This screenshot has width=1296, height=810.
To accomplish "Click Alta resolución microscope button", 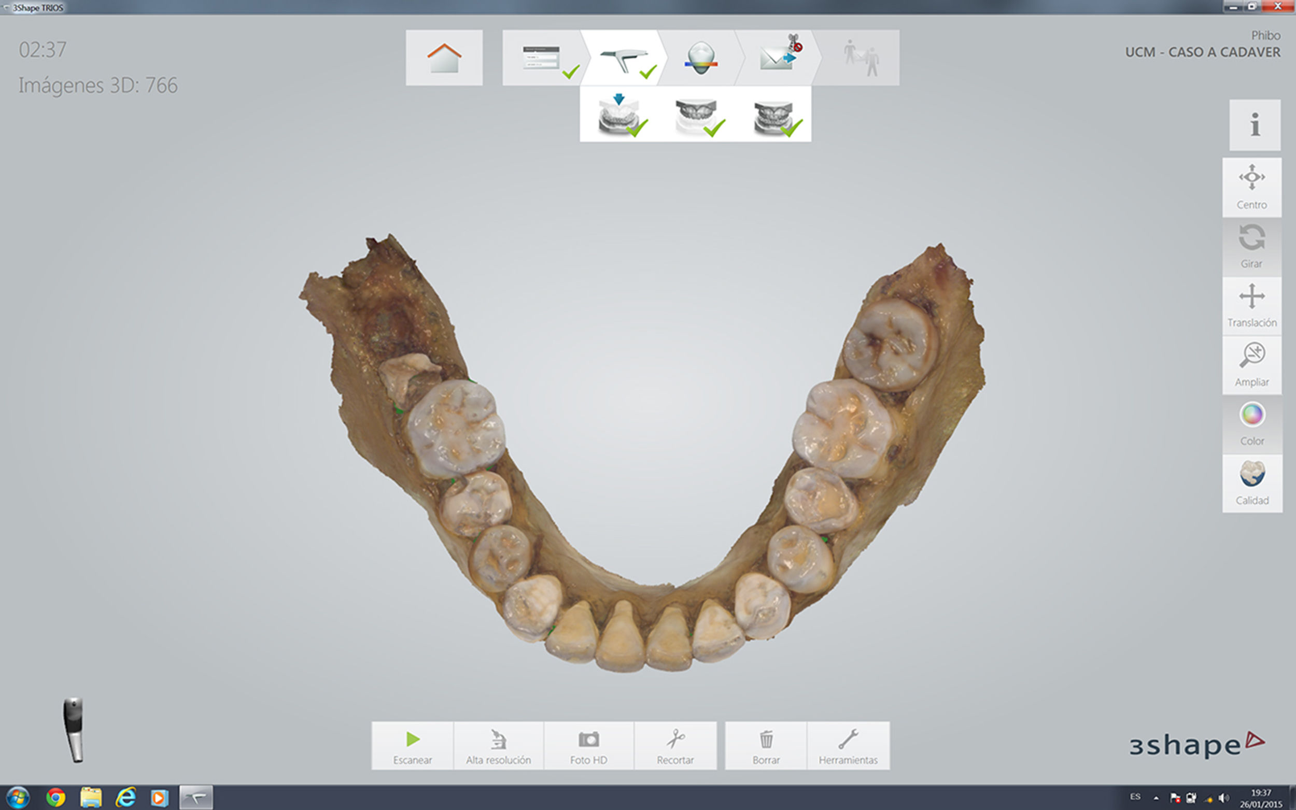I will (498, 746).
